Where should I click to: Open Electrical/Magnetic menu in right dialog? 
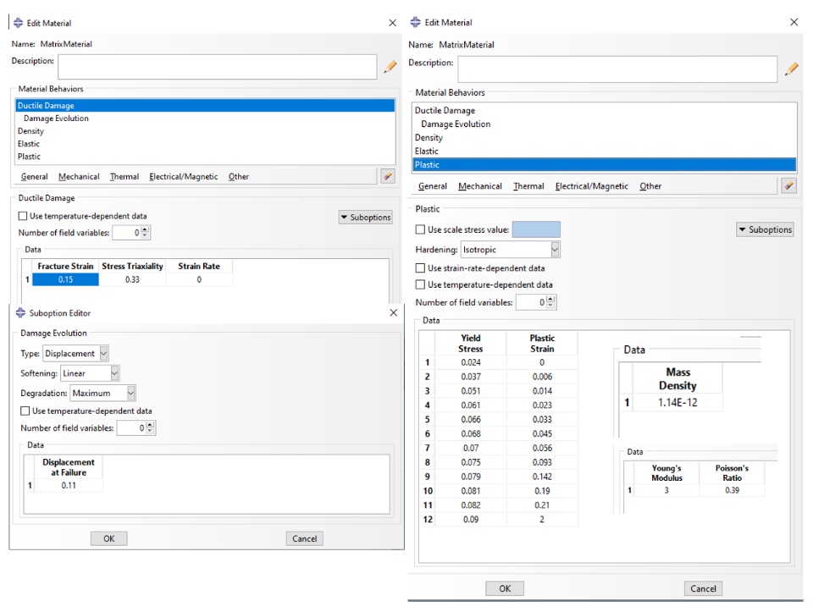592,186
